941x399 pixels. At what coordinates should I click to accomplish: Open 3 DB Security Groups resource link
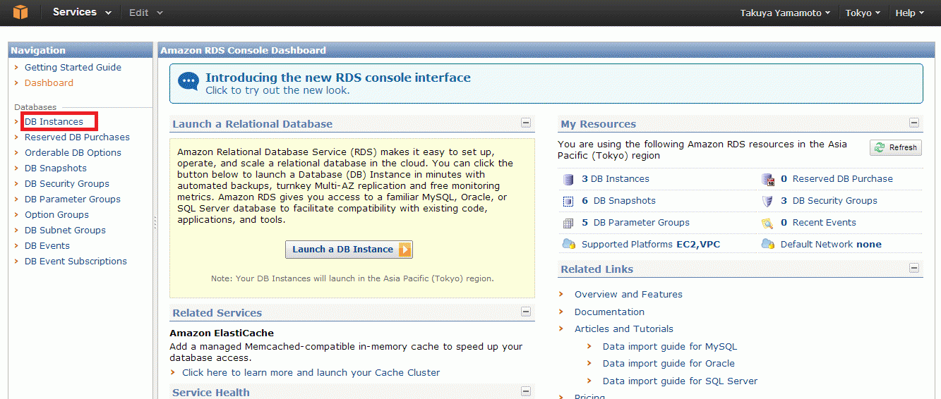[x=829, y=201]
